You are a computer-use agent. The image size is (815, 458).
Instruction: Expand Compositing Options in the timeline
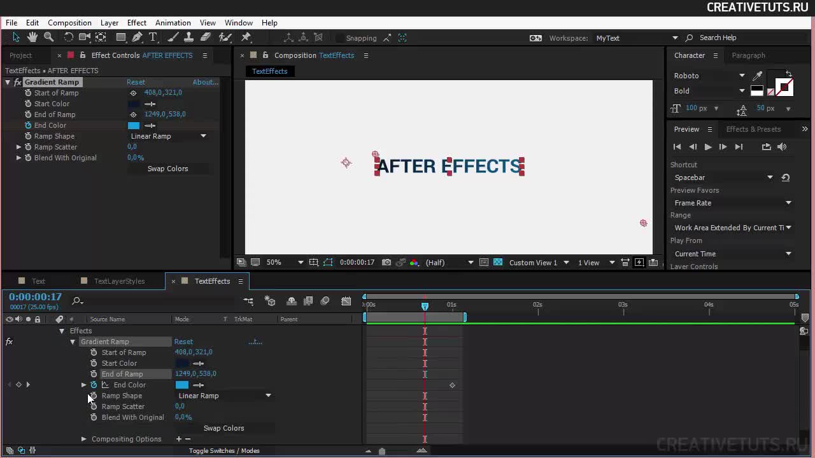[83, 439]
